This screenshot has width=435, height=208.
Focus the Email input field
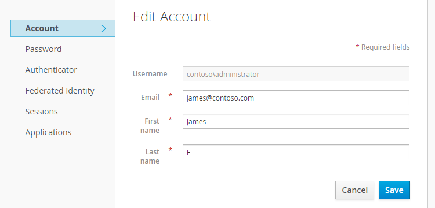point(296,98)
